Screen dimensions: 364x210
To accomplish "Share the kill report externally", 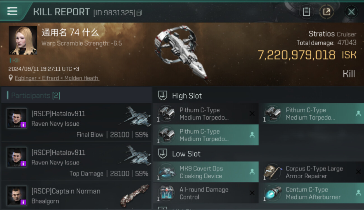I will click(x=326, y=12).
